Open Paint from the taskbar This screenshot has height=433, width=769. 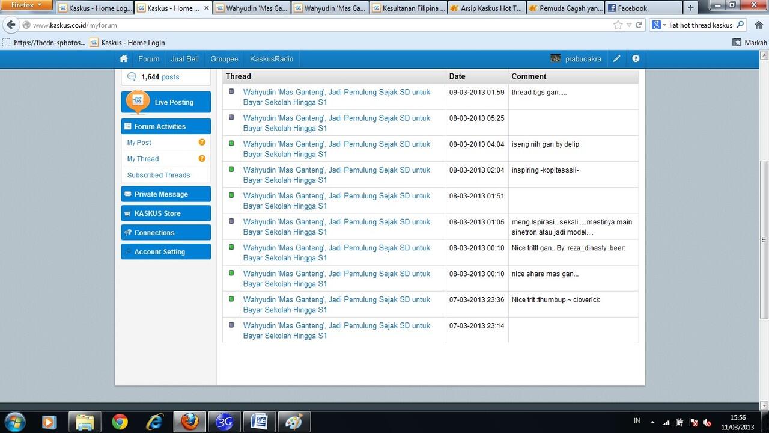tap(294, 422)
